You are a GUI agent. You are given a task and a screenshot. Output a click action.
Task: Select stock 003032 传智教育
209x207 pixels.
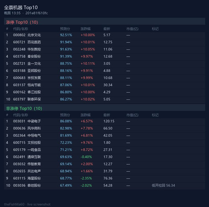pyautogui.click(x=27, y=164)
